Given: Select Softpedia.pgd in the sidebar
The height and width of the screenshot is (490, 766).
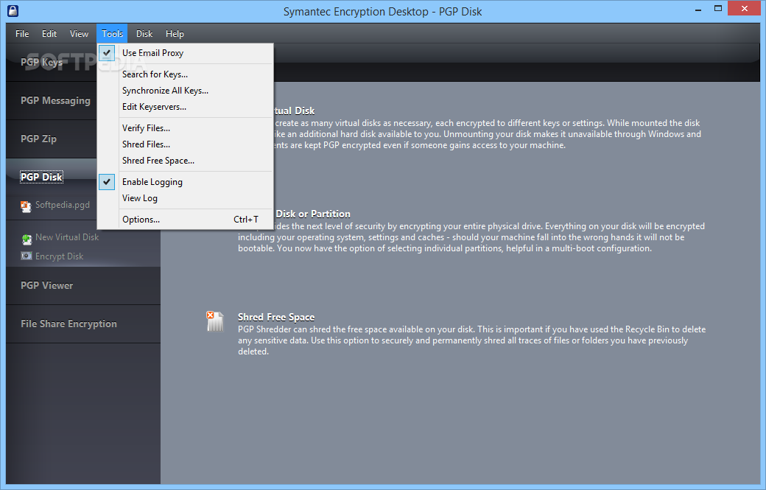Looking at the screenshot, I should pyautogui.click(x=63, y=205).
